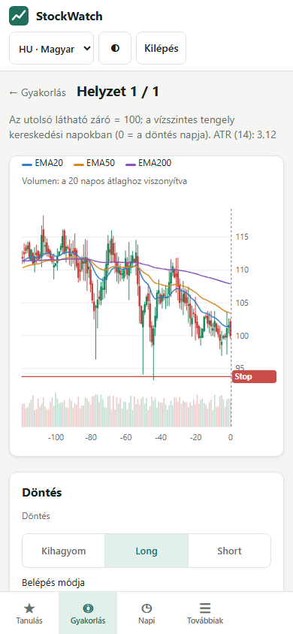This screenshot has width=293, height=634.
Task: Click the StockWatch logo icon
Action: [x=19, y=17]
